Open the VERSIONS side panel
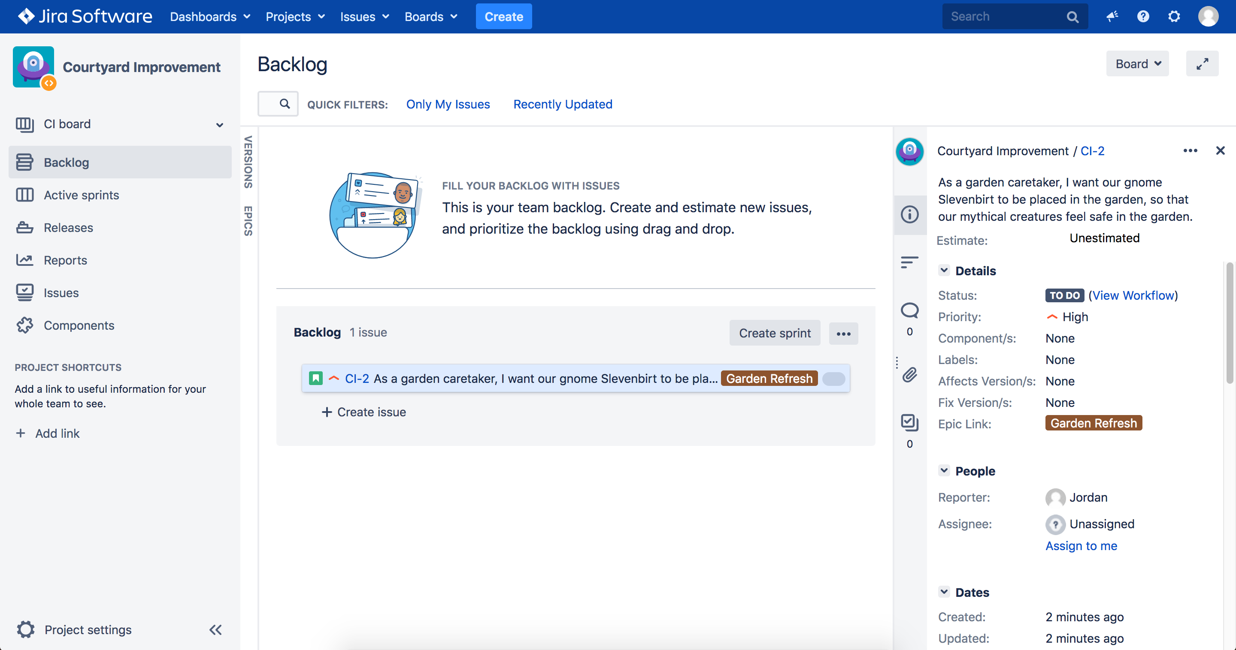1236x650 pixels. [x=248, y=162]
